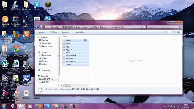Select the lwjgl file
194x109 pixels.
[76, 46]
